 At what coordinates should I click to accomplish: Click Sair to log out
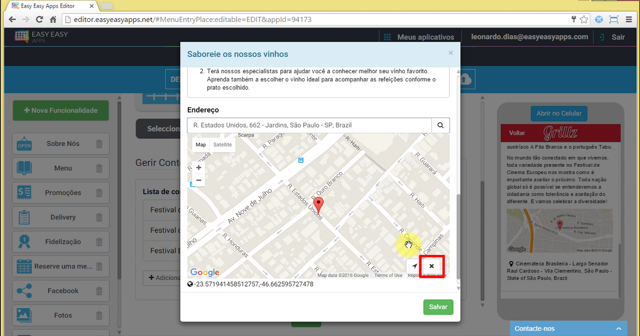tap(618, 37)
